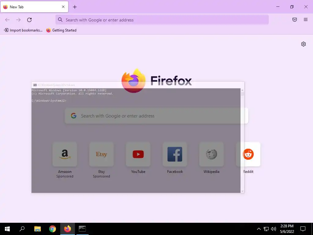
Task: Click the Google logo in search box
Action: (x=74, y=116)
